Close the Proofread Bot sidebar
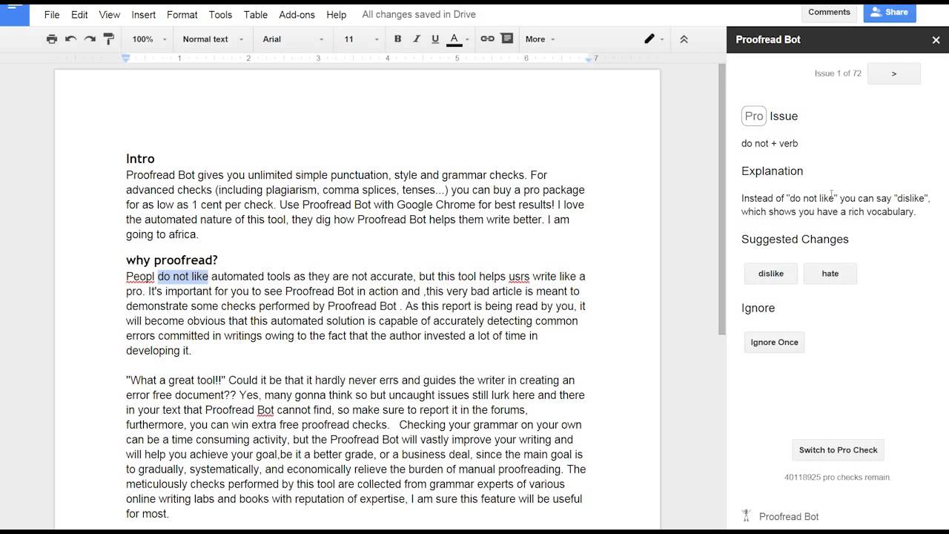 [x=936, y=40]
